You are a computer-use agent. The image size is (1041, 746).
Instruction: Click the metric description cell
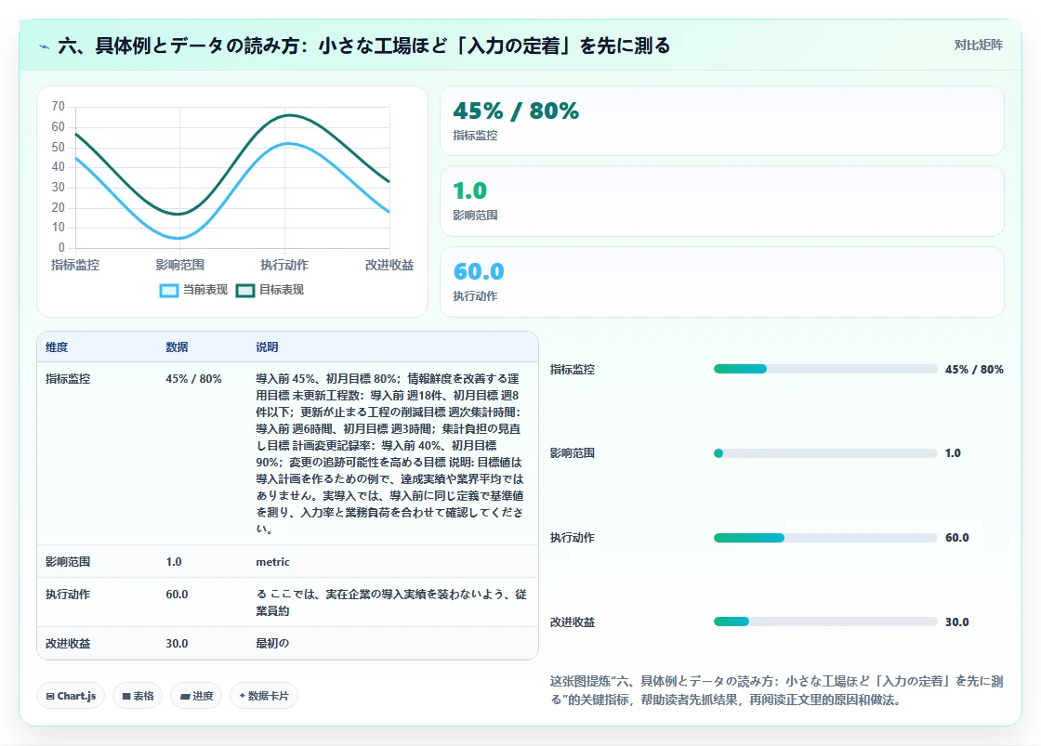(273, 562)
